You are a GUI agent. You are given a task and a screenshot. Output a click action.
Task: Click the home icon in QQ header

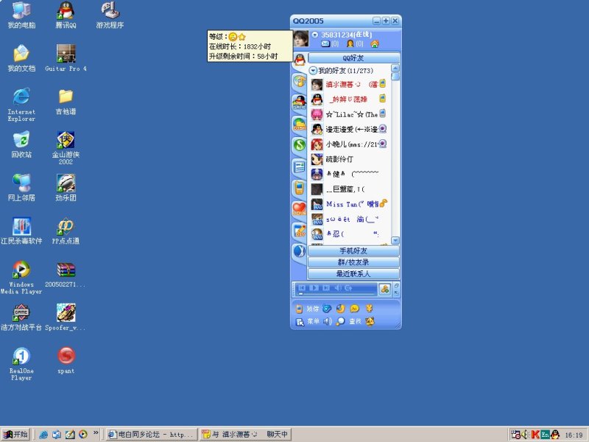(374, 44)
